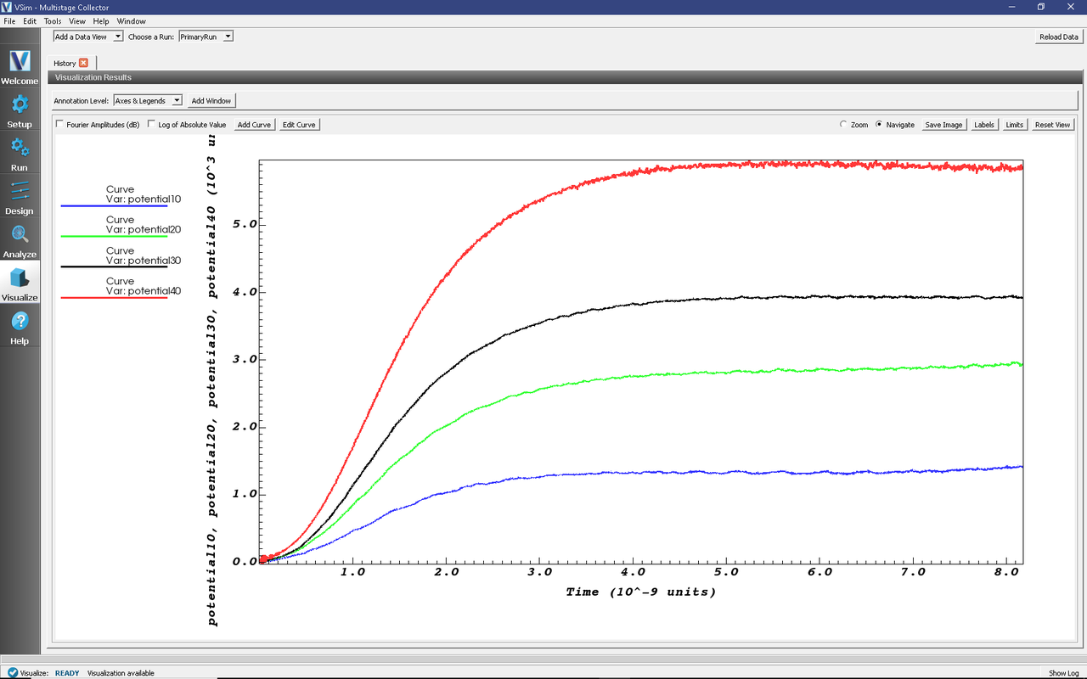Open the Add a Data View dropdown

pos(88,36)
